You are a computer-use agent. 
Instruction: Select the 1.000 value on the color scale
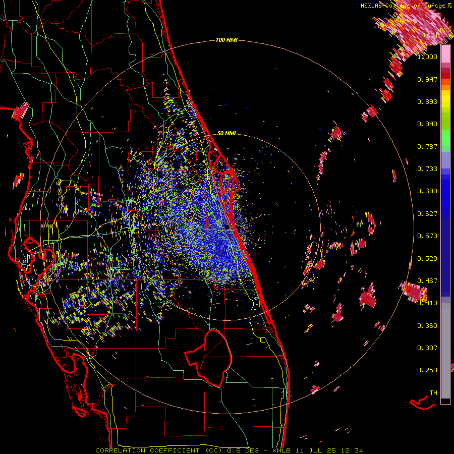427,56
